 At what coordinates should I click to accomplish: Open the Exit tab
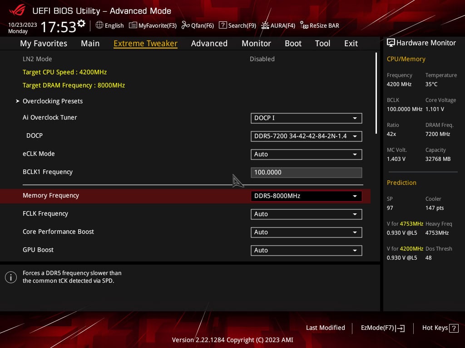[x=351, y=43]
